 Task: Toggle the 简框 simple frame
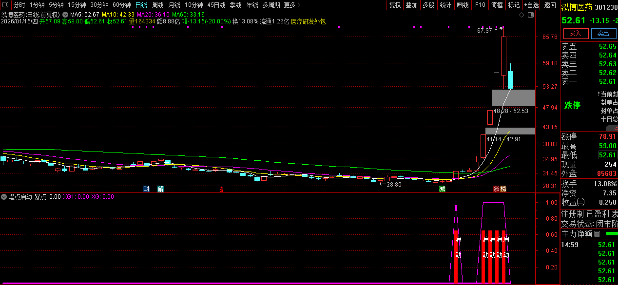(497, 5)
